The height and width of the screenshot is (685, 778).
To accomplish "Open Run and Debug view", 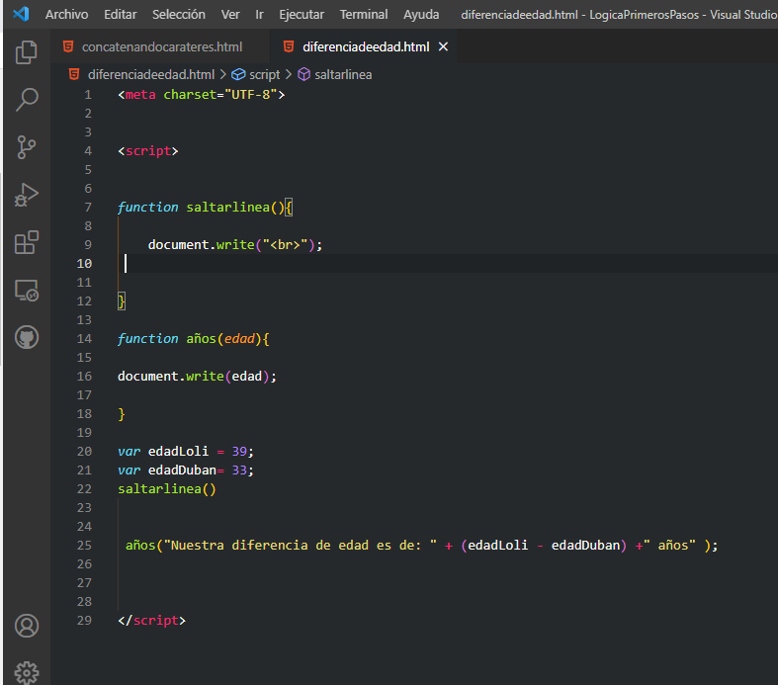I will 27,195.
